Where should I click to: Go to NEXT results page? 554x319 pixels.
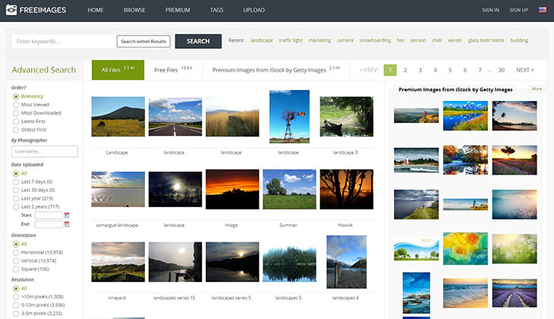[x=524, y=70]
